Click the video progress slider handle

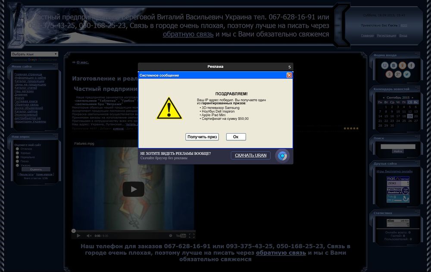coord(73,231)
